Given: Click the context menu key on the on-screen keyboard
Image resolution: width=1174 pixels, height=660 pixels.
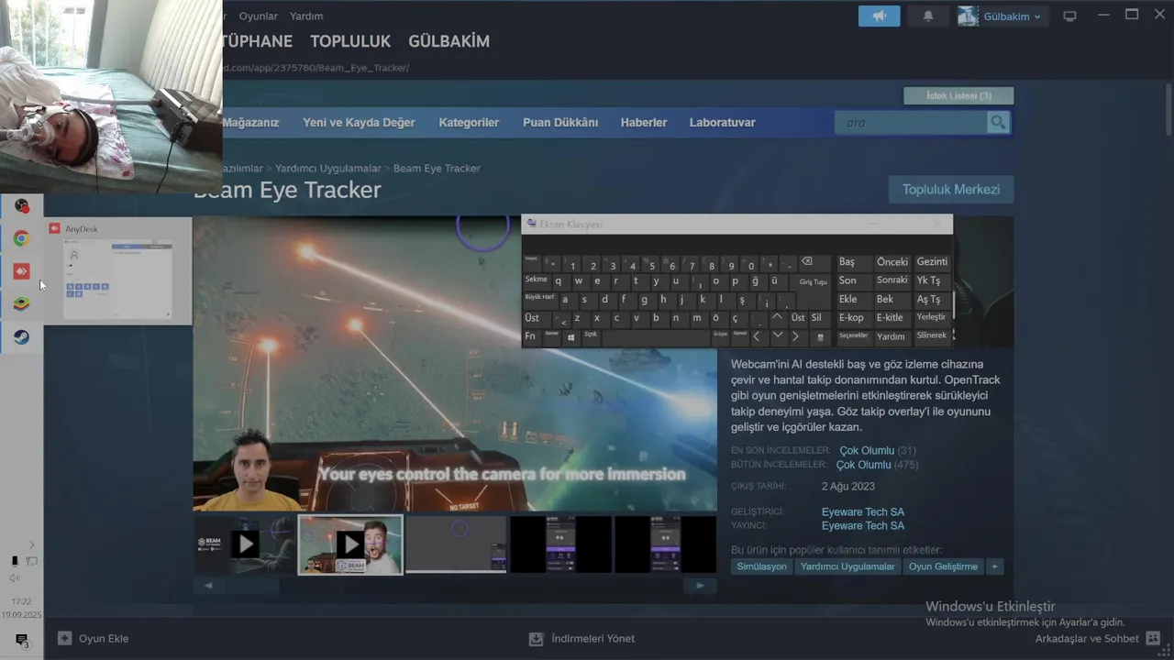Looking at the screenshot, I should click(819, 336).
